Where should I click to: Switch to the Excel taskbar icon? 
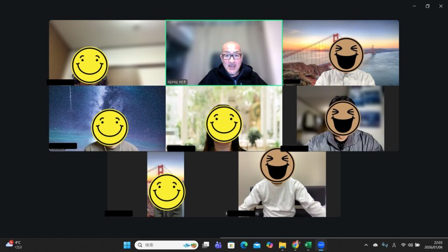(308, 245)
